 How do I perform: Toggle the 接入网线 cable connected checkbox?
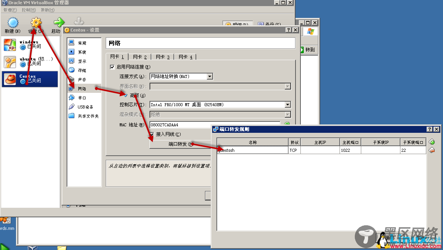click(x=152, y=134)
